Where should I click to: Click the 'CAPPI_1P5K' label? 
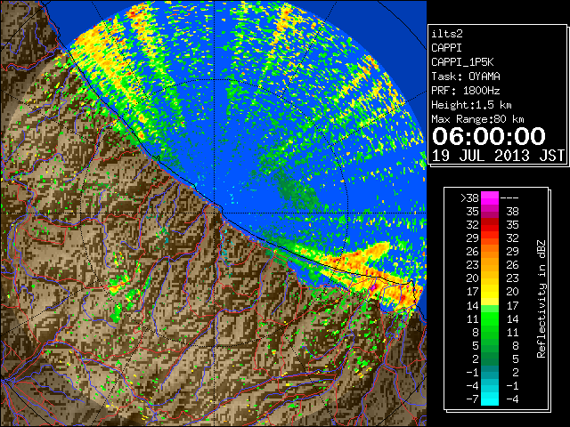(462, 62)
